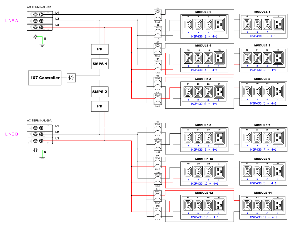Click the MODULE 7 title
The image size is (294, 227).
pos(262,125)
